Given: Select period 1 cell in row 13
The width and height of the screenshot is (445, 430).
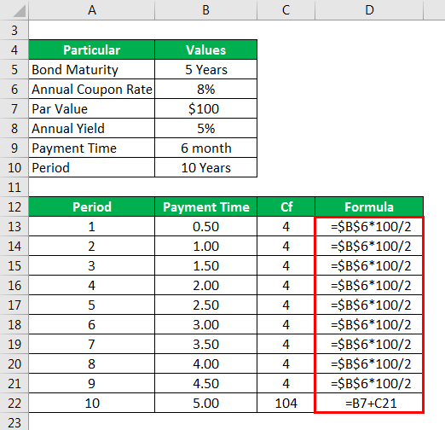Looking at the screenshot, I should (91, 226).
